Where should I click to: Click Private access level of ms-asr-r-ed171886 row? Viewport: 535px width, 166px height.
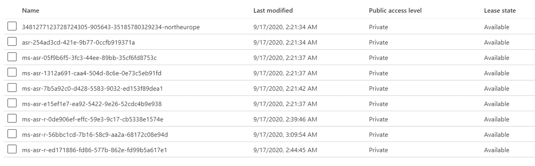tap(378, 150)
